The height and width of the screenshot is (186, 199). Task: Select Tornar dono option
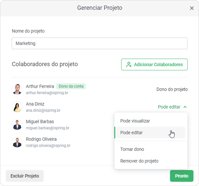click(x=132, y=149)
